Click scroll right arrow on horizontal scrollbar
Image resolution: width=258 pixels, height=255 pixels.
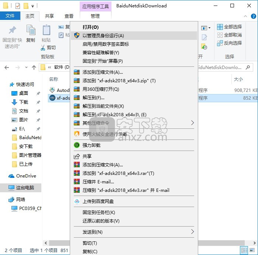(x=255, y=243)
